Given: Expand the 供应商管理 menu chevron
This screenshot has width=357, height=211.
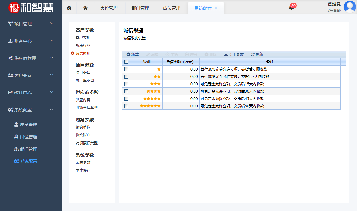Looking at the screenshot, I should pos(52,58).
